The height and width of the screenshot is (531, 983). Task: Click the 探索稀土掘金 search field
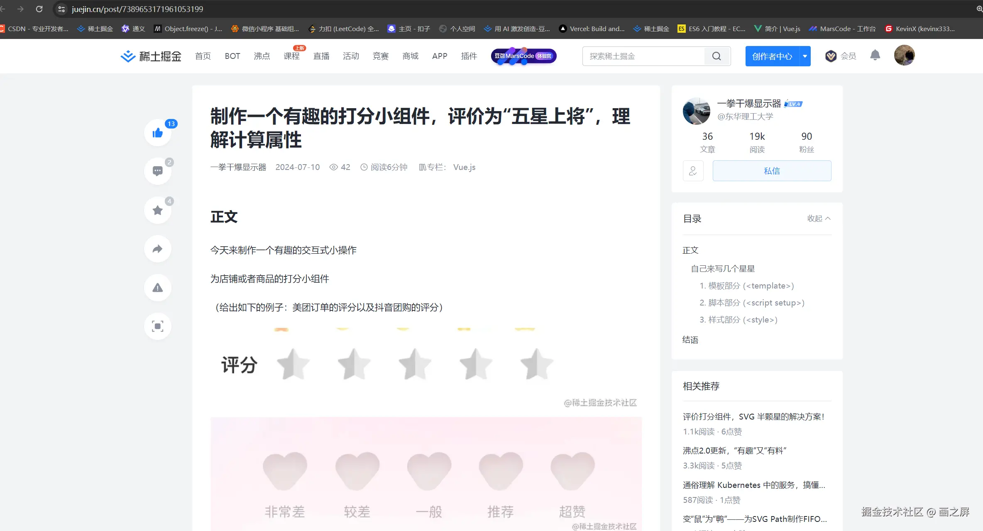click(x=643, y=56)
